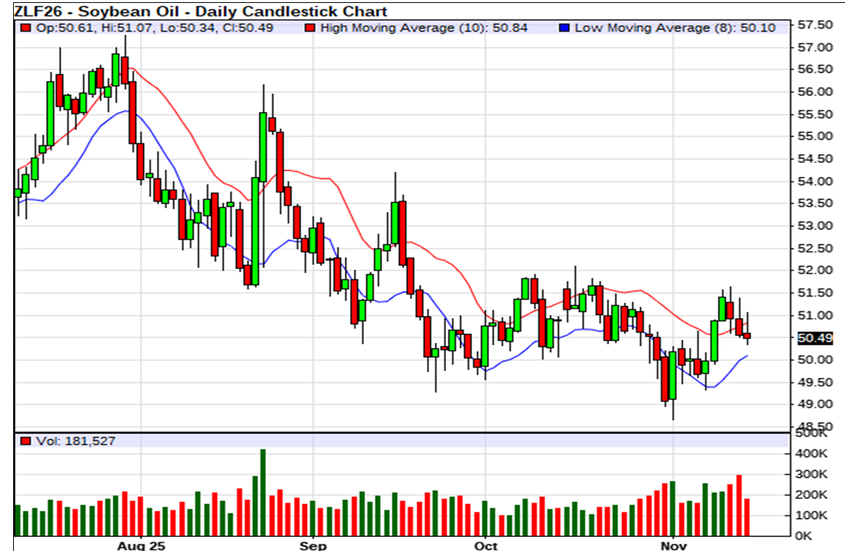Image resolution: width=845 pixels, height=551 pixels.
Task: Click the tallest green volume bar
Action: 263,493
